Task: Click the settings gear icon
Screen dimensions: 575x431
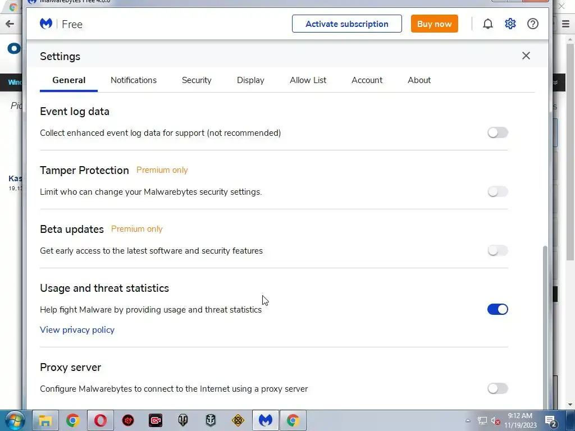Action: pyautogui.click(x=510, y=24)
